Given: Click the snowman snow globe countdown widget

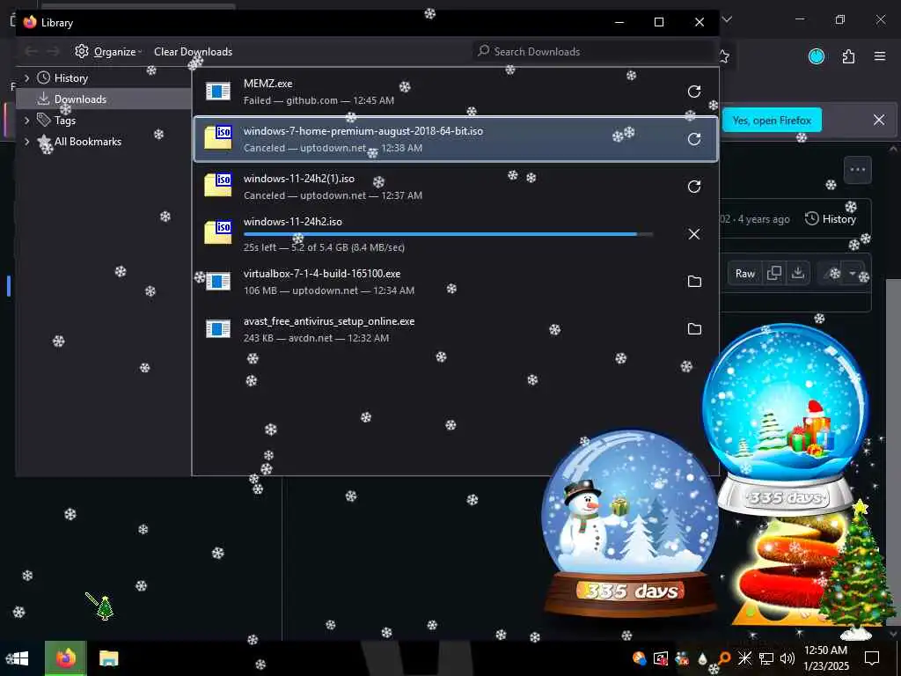Looking at the screenshot, I should 630,526.
